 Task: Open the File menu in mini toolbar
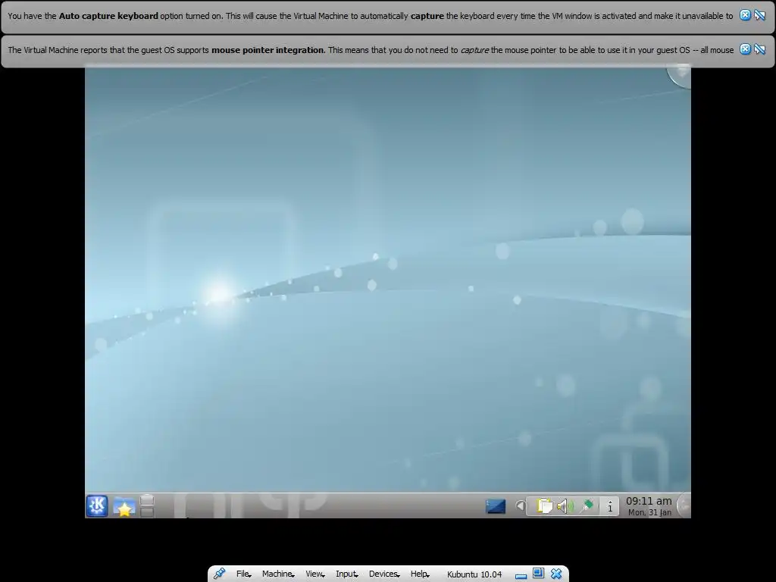[x=243, y=574]
